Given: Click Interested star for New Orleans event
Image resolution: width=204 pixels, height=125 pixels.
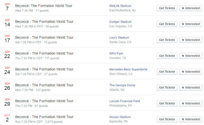Looking at the screenshot, I should point(191,72).
